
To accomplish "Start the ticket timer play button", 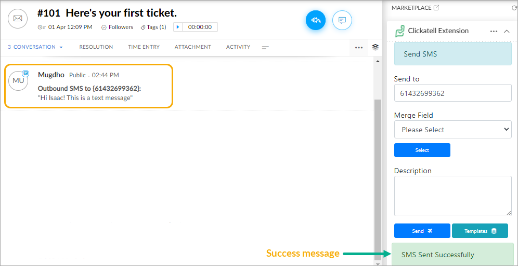I will point(178,27).
